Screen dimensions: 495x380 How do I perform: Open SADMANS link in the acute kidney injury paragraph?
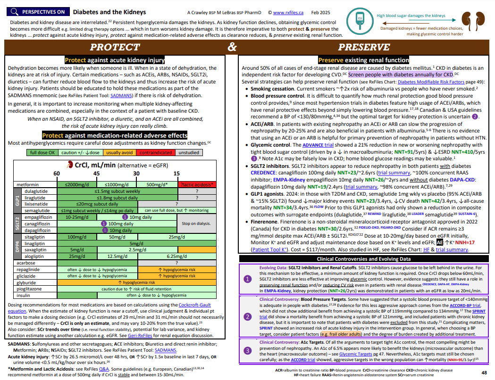tap(121, 95)
